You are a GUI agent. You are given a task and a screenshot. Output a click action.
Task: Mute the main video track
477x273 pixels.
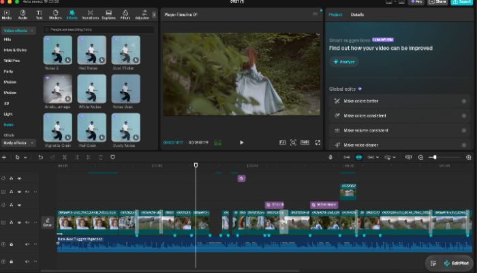(27, 222)
